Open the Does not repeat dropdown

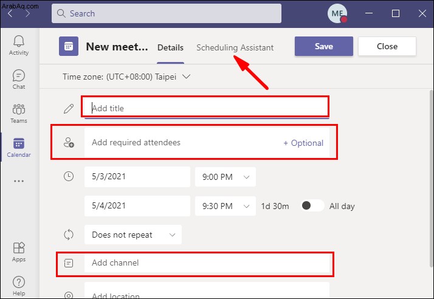pyautogui.click(x=133, y=235)
